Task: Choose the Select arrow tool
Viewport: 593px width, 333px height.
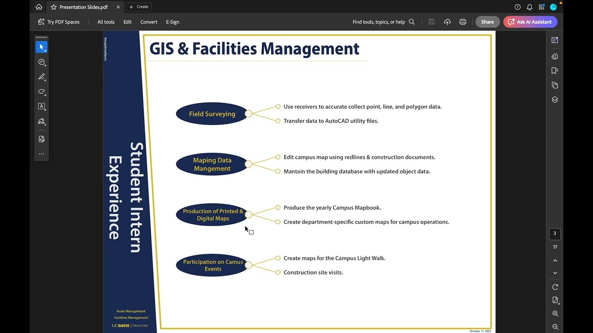Action: (x=41, y=47)
